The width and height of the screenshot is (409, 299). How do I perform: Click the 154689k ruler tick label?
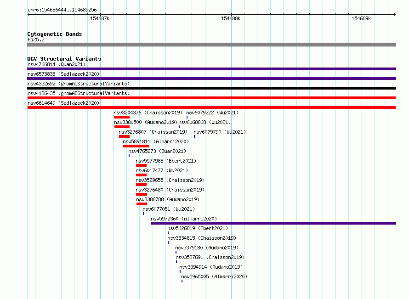click(361, 18)
